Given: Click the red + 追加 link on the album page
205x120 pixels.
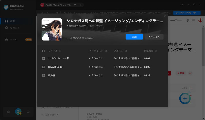Looking at the screenshot, I should [181, 73].
